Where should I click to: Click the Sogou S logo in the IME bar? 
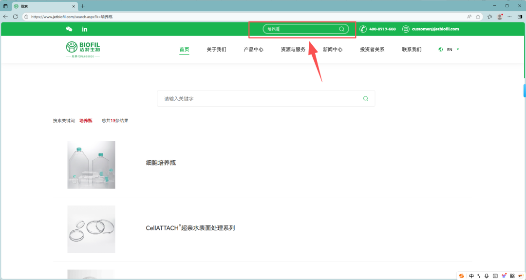(x=462, y=276)
